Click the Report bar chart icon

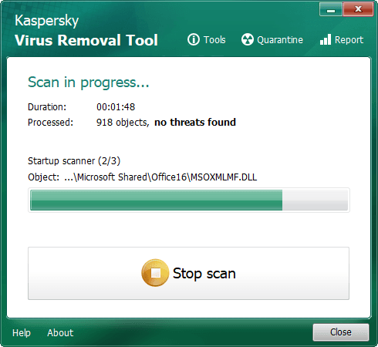click(326, 39)
